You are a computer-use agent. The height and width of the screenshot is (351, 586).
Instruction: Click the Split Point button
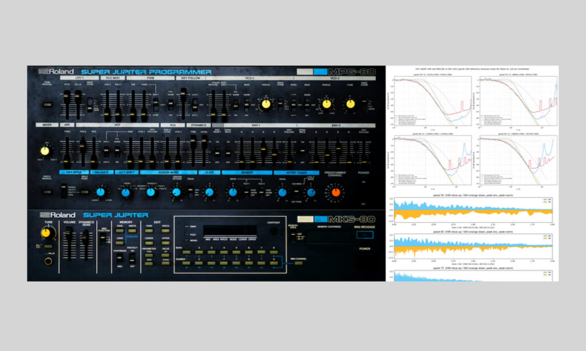(85, 192)
